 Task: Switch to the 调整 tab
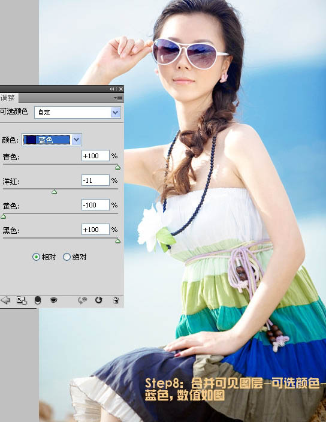(8, 98)
